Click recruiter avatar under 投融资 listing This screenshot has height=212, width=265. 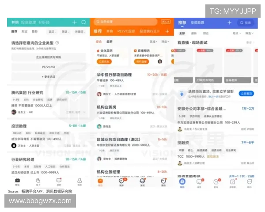(x=180, y=163)
